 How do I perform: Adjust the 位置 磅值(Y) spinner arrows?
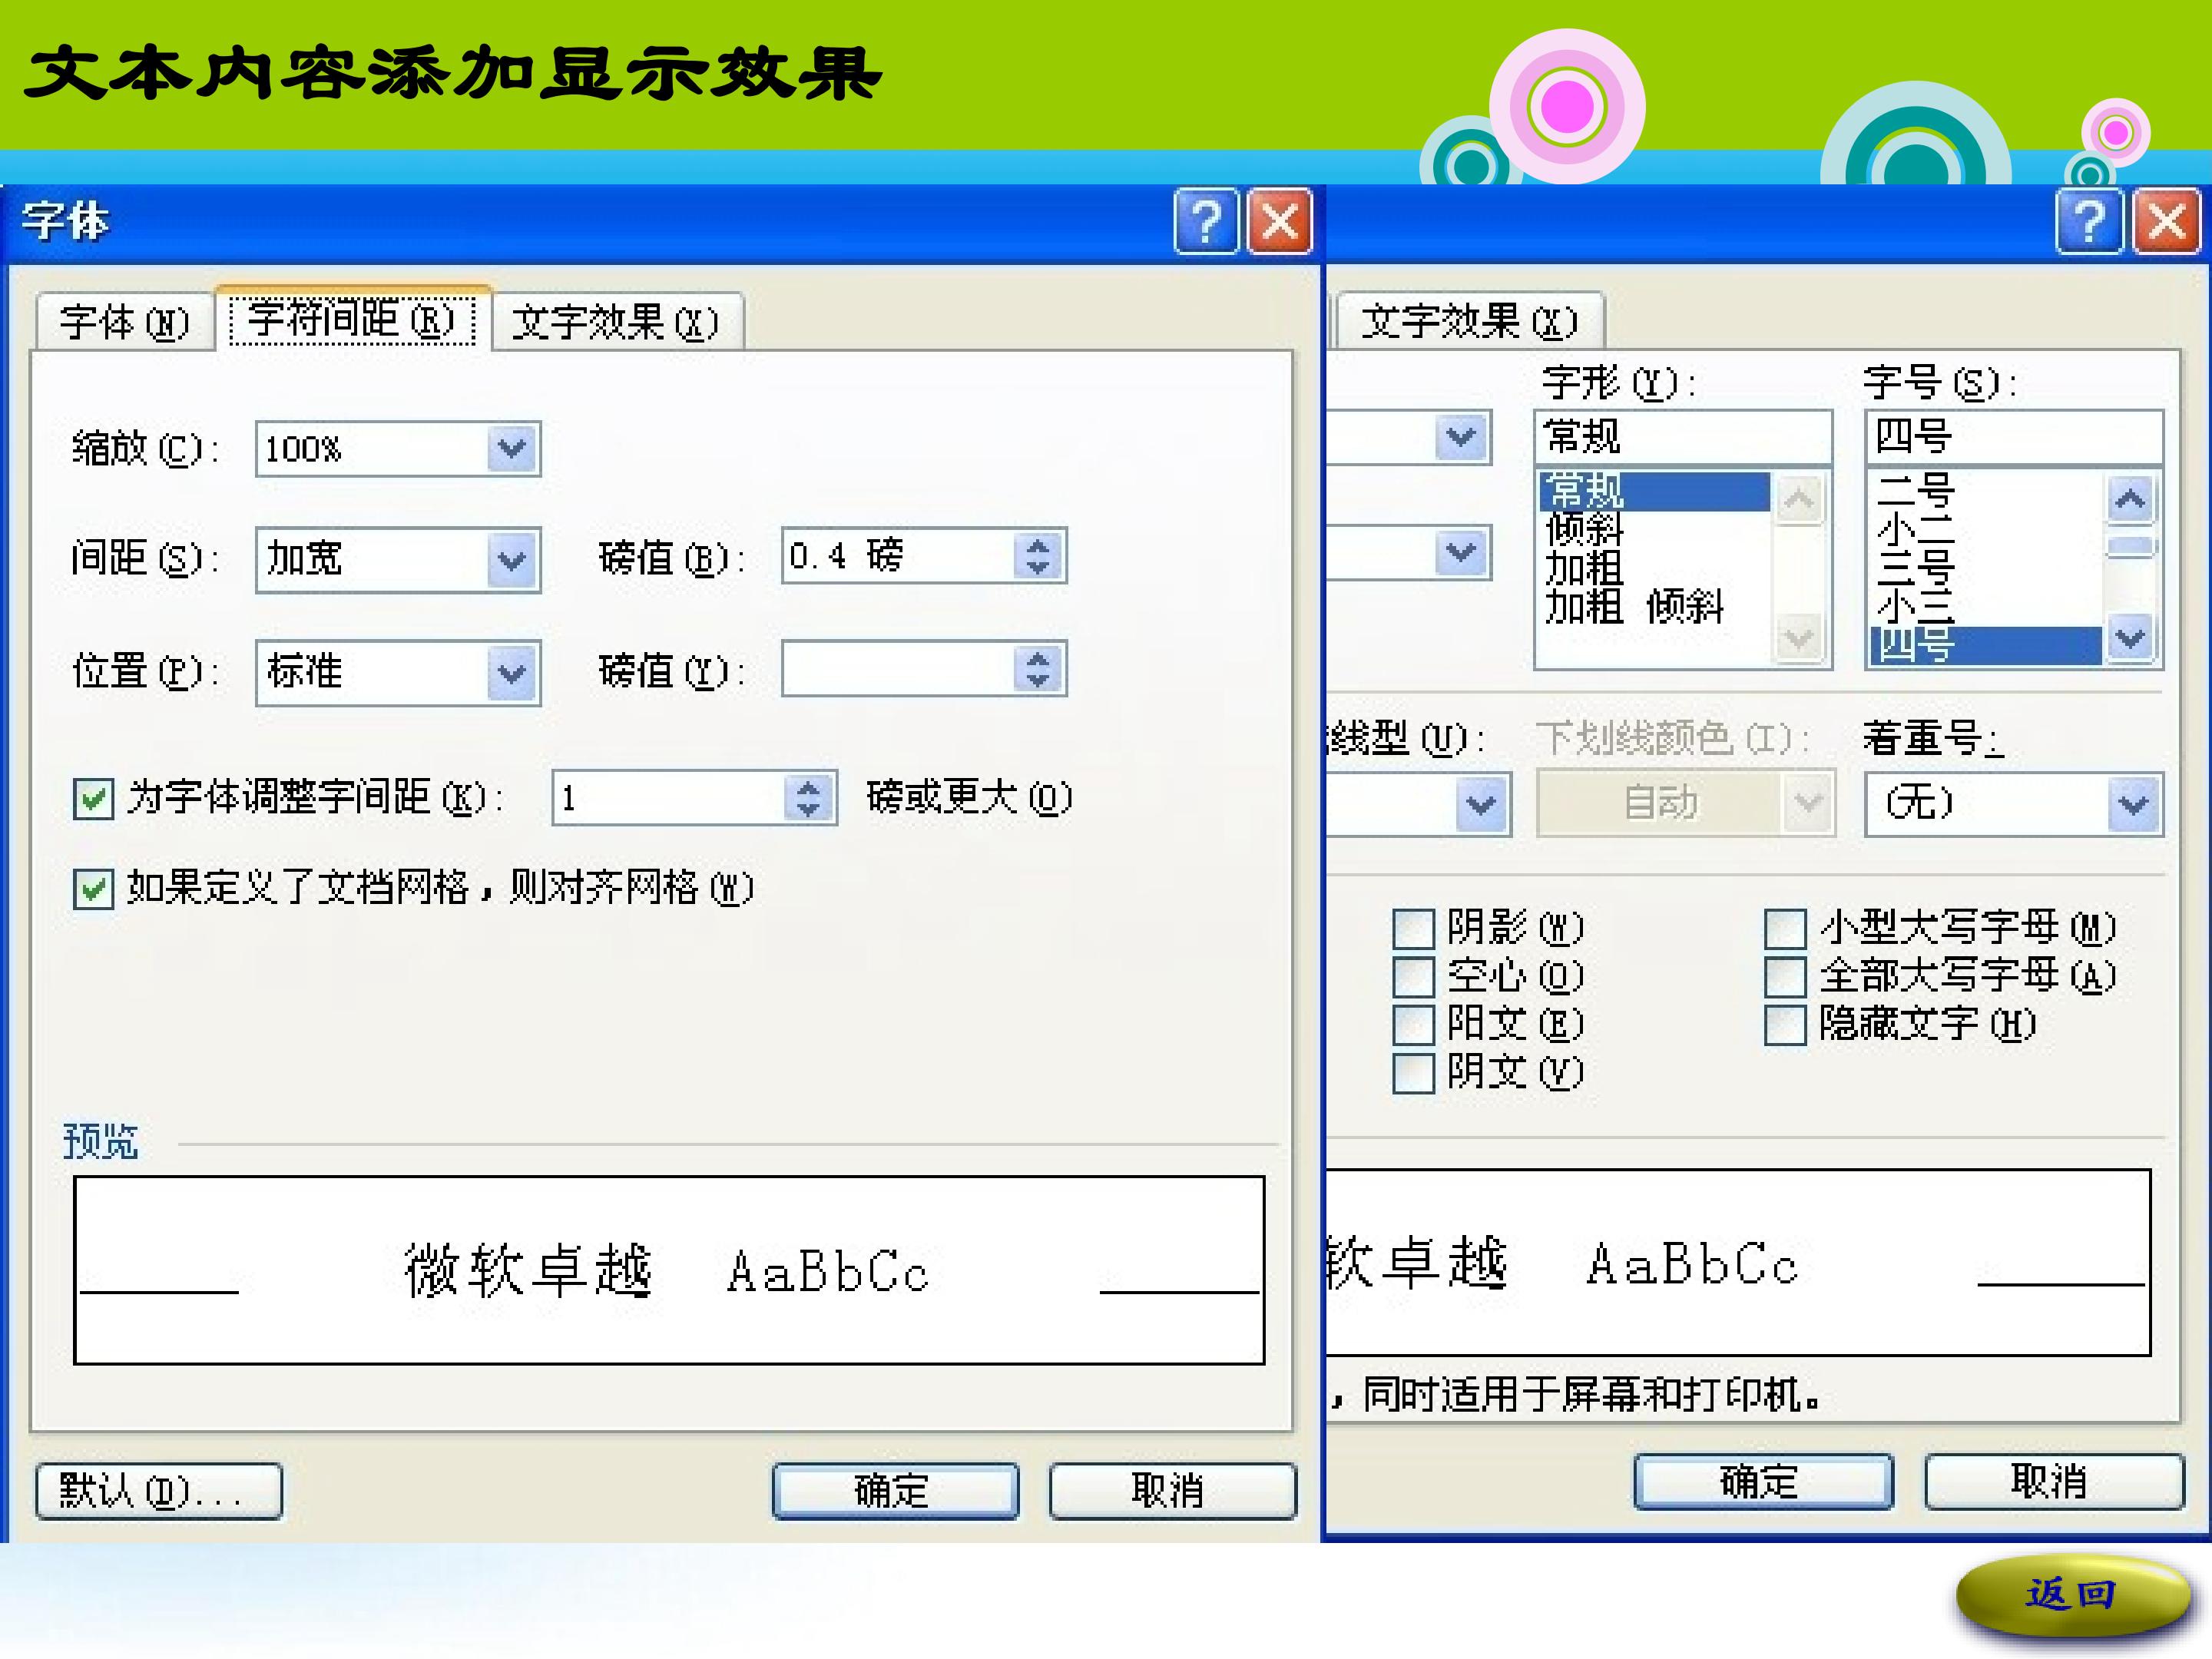point(1038,669)
